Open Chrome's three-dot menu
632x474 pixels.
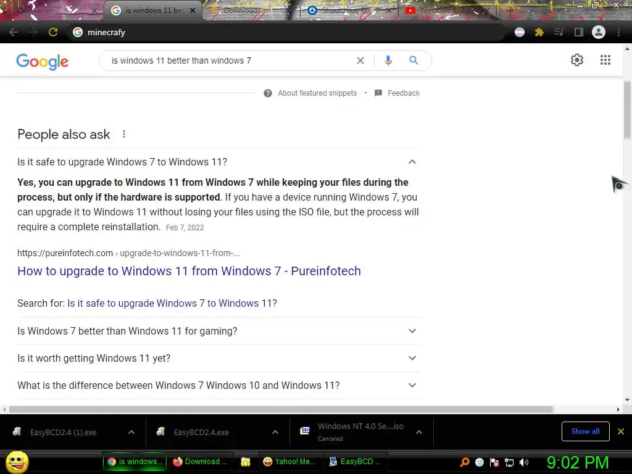coord(618,32)
